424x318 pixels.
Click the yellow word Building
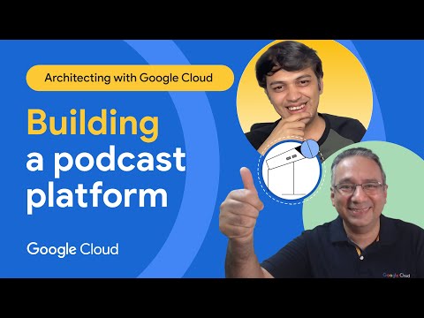click(x=94, y=123)
